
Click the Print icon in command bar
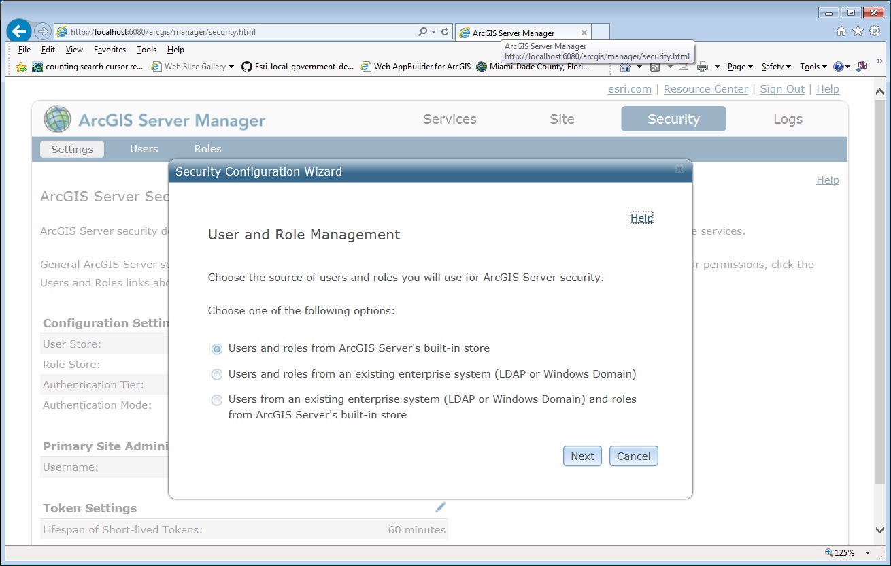coord(703,67)
